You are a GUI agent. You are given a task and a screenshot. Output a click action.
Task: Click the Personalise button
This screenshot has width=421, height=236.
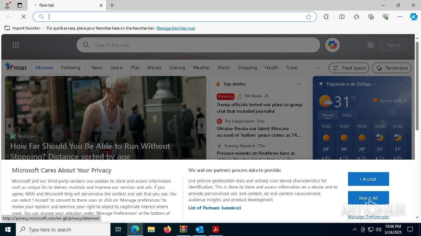(392, 68)
